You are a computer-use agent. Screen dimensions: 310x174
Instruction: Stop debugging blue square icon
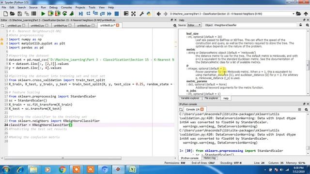pyautogui.click(x=117, y=14)
